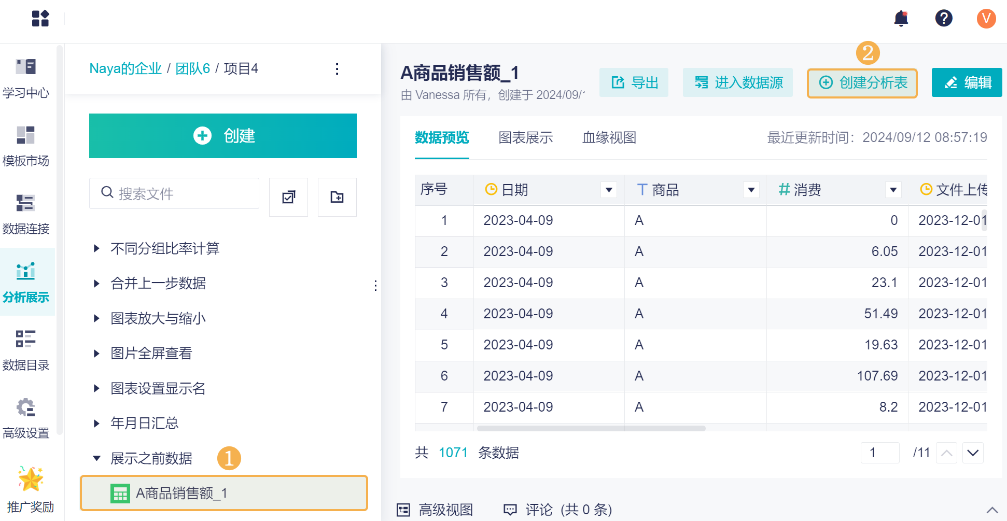Click the 创建分析表 button

[862, 83]
